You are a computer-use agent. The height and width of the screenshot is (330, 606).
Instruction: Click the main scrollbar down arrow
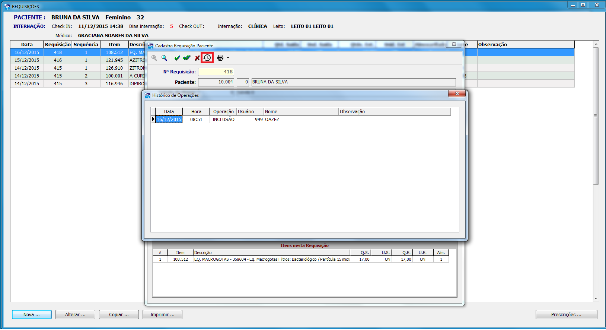pos(596,298)
